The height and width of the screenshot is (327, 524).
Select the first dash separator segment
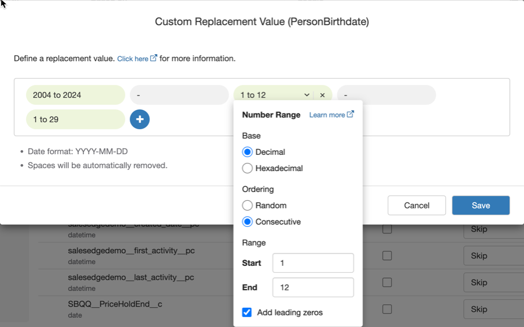click(179, 95)
